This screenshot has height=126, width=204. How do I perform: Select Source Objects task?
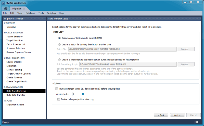coord(14,62)
